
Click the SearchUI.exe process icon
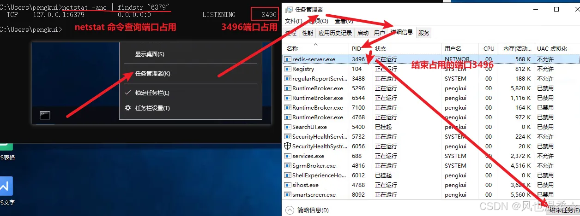point(288,127)
